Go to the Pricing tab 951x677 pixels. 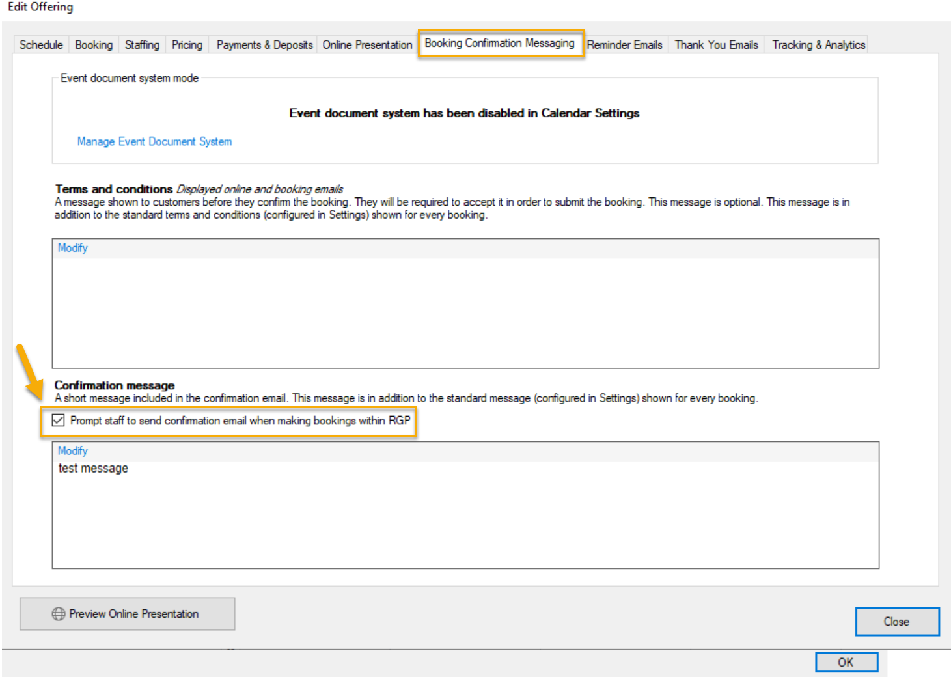coord(187,45)
